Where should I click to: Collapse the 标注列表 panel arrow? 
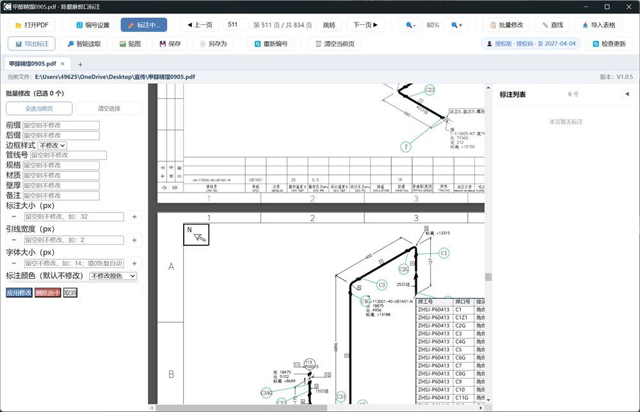coord(627,94)
